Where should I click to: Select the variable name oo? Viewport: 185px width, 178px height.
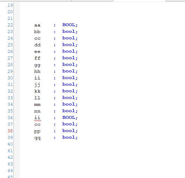[37, 124]
